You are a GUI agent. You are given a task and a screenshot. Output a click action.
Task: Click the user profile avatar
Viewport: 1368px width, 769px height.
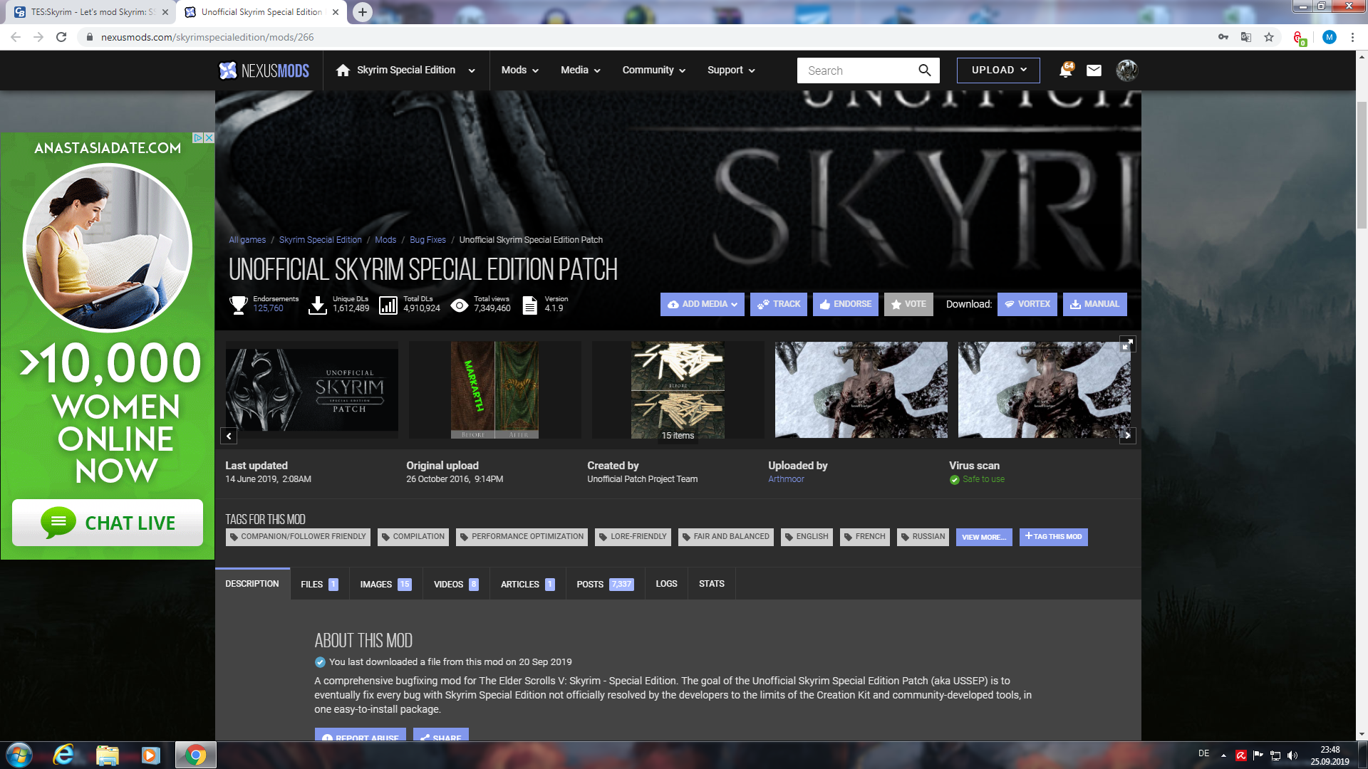[1126, 70]
